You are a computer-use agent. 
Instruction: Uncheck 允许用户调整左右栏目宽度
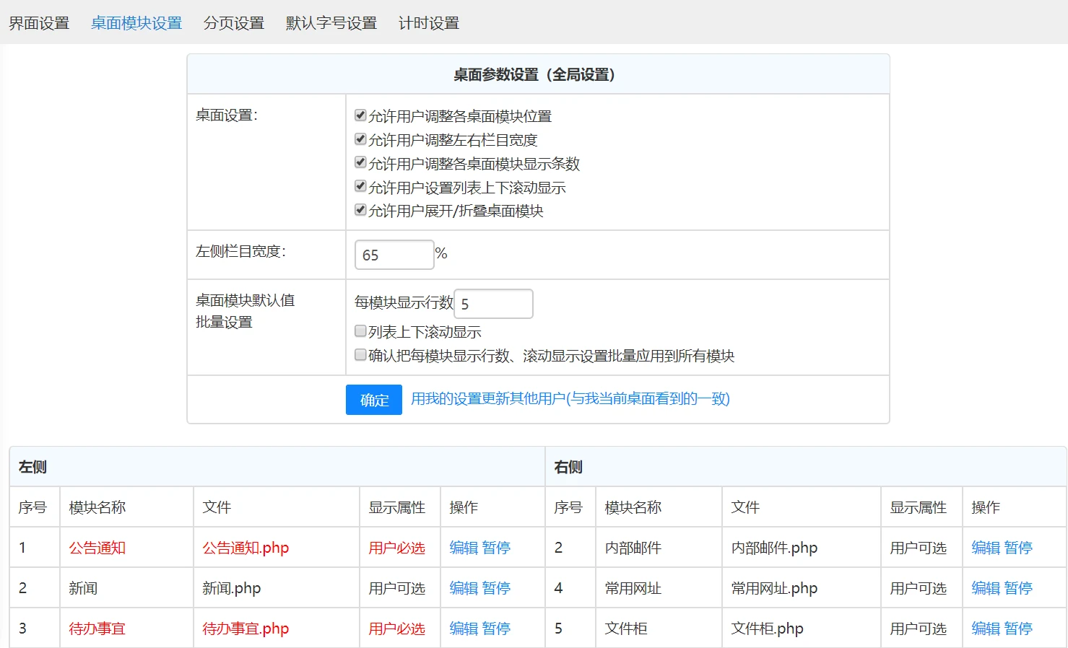(360, 139)
